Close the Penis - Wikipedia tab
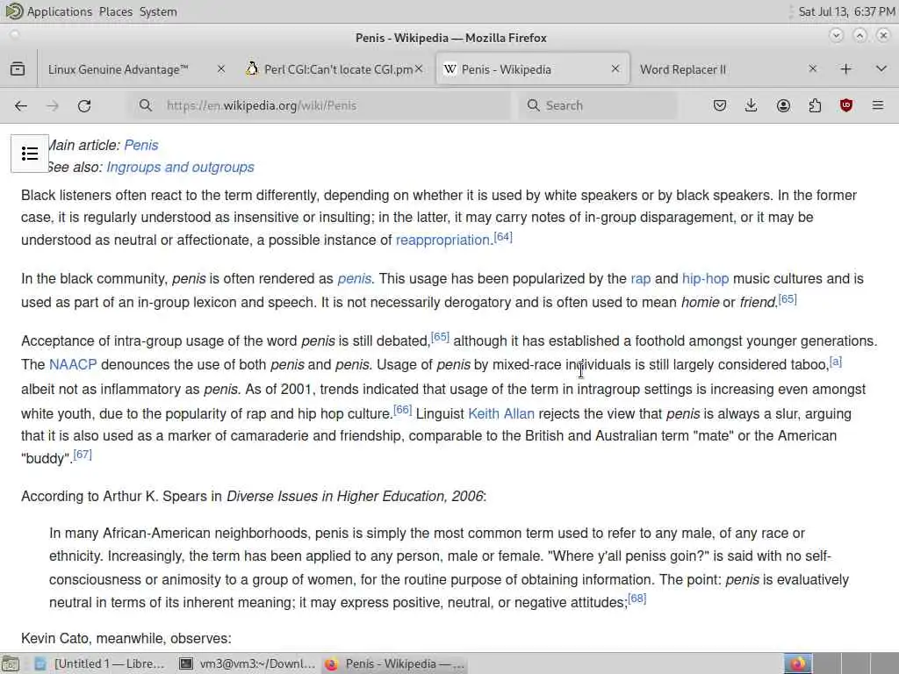 coord(615,68)
